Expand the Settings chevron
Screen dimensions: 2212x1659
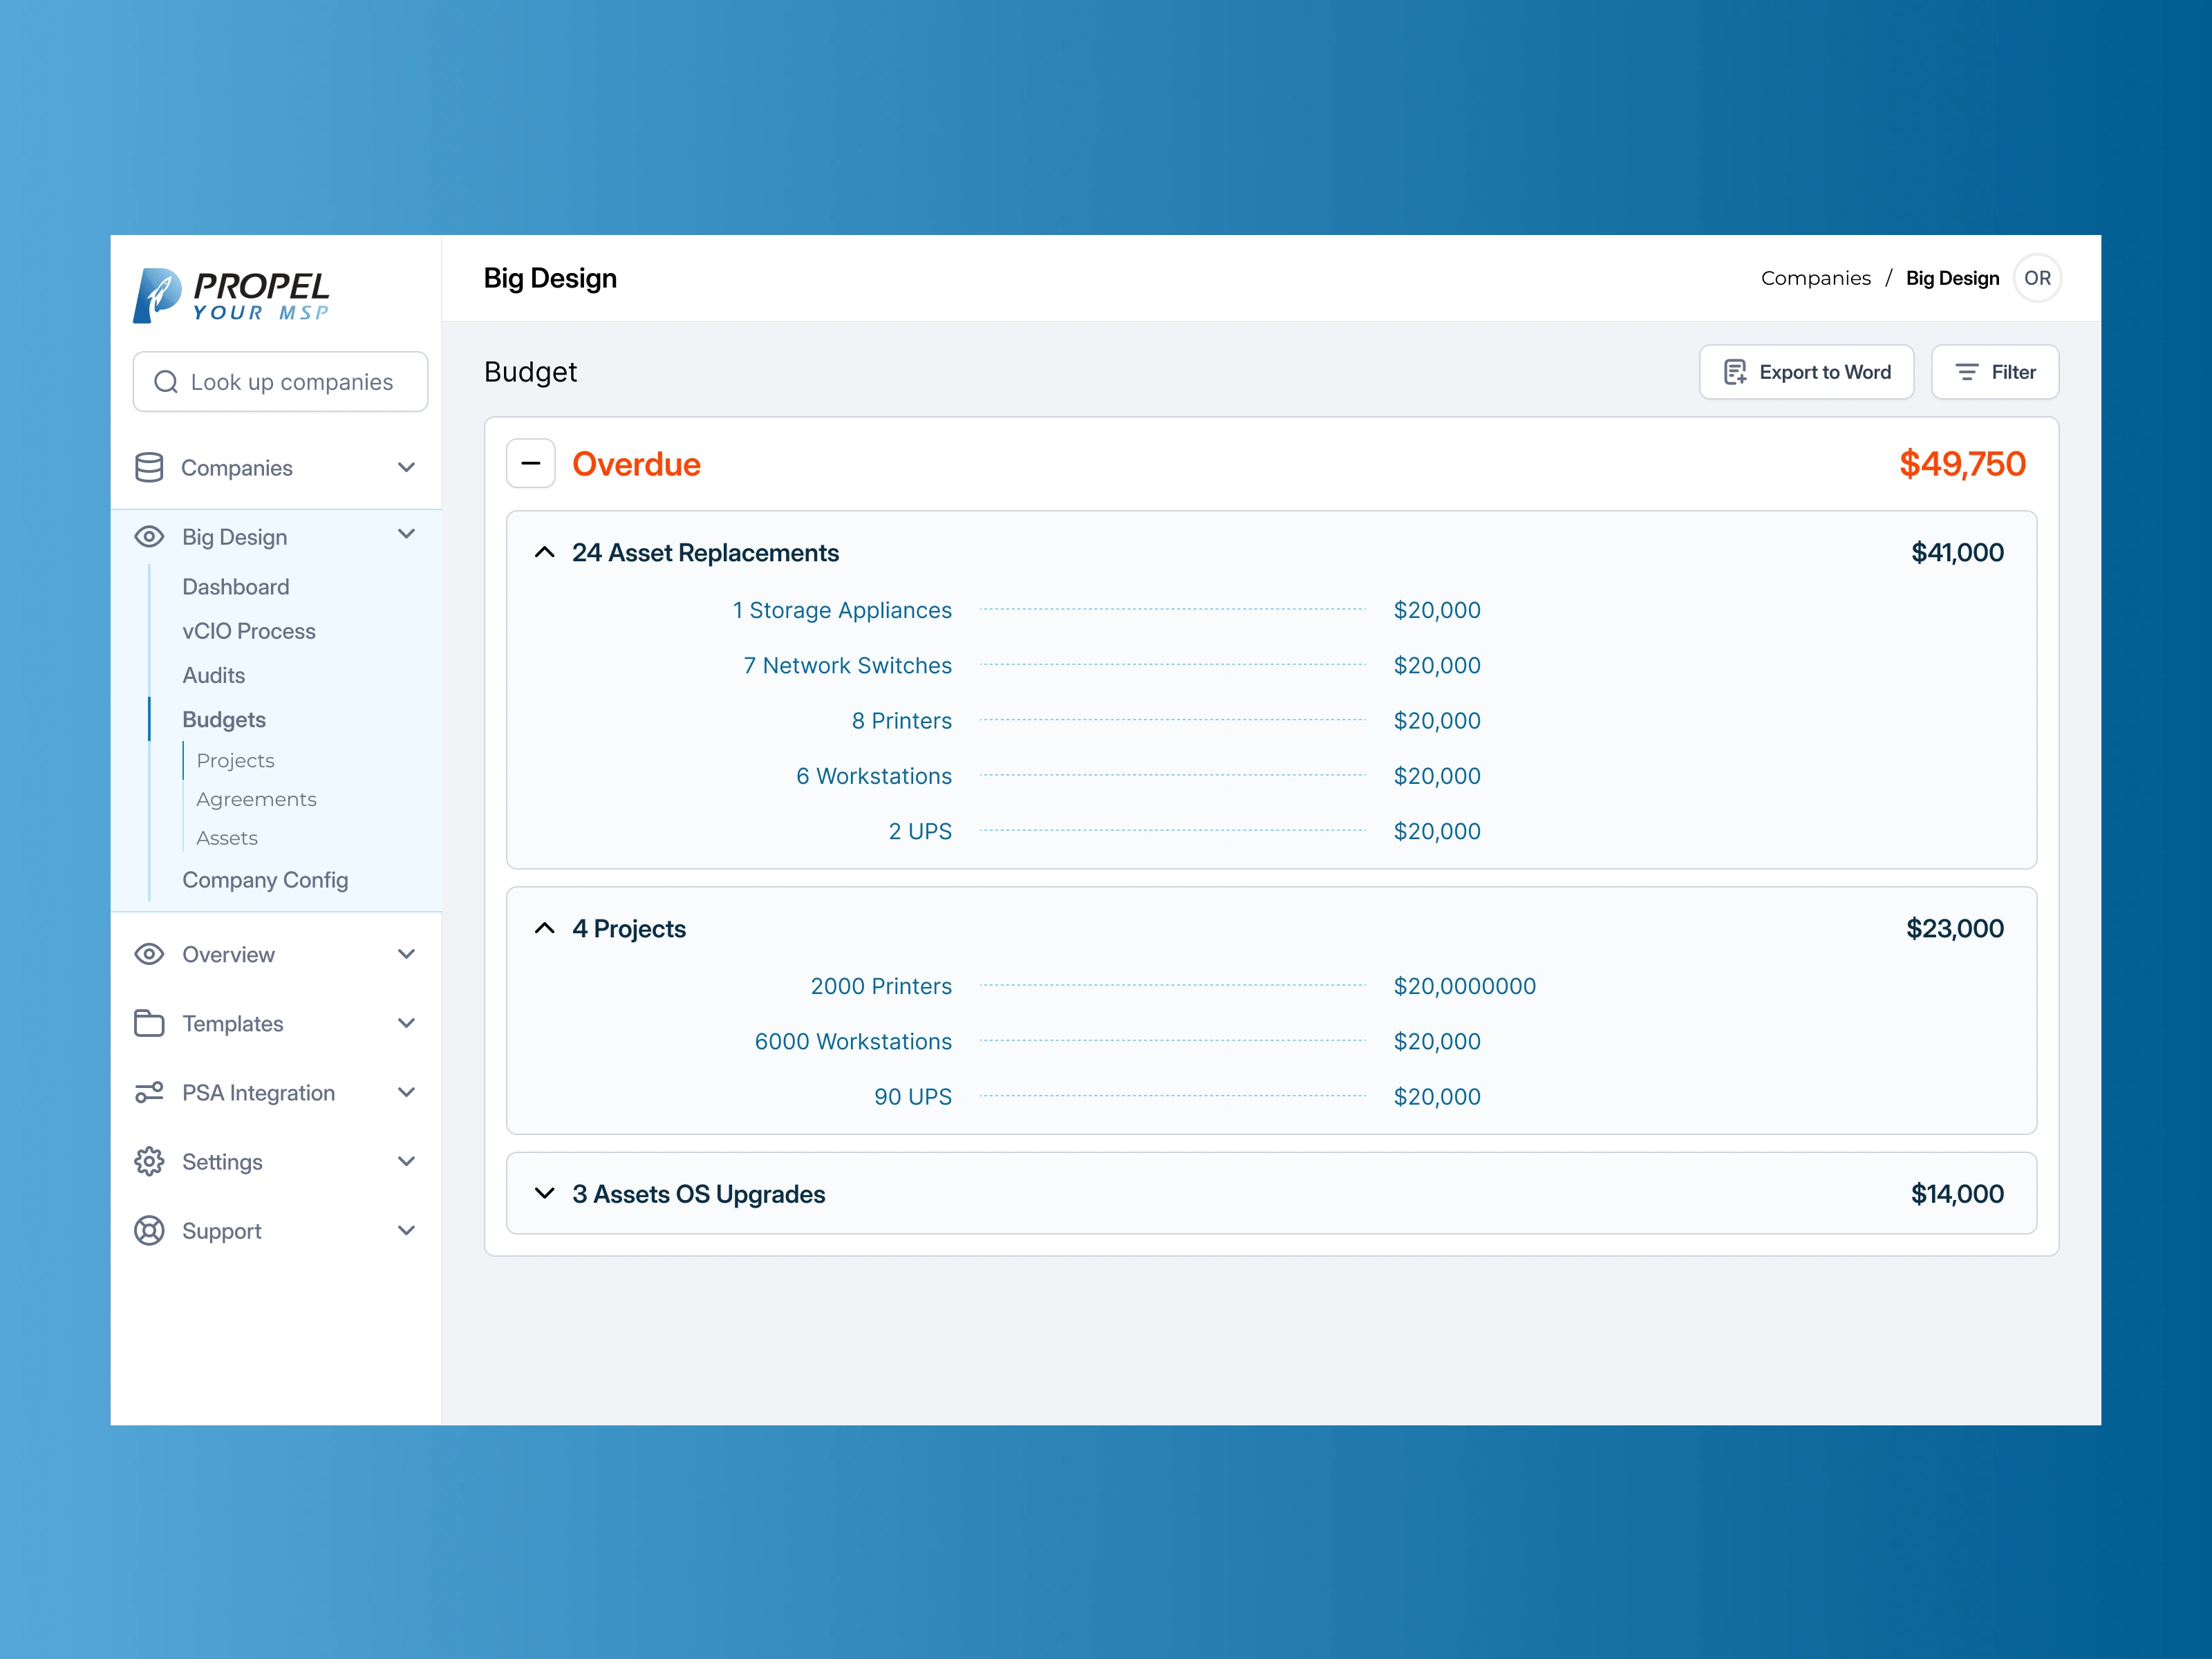(x=406, y=1161)
